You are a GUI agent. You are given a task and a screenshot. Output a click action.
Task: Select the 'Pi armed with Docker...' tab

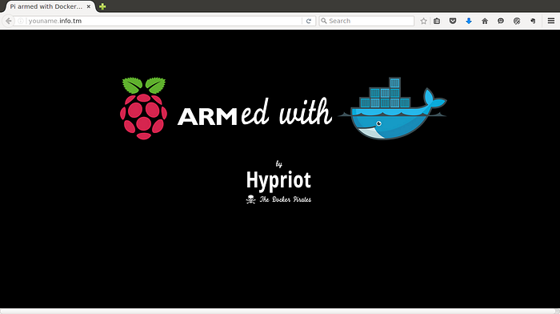tap(49, 6)
